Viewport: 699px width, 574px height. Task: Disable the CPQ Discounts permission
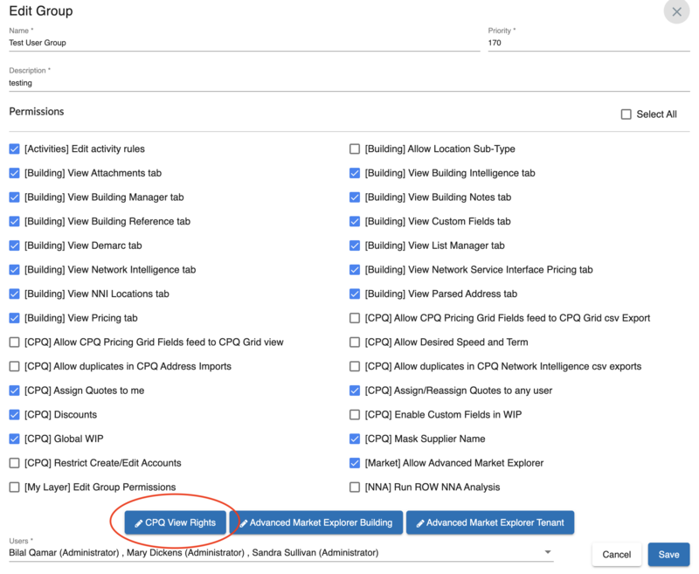click(x=15, y=415)
